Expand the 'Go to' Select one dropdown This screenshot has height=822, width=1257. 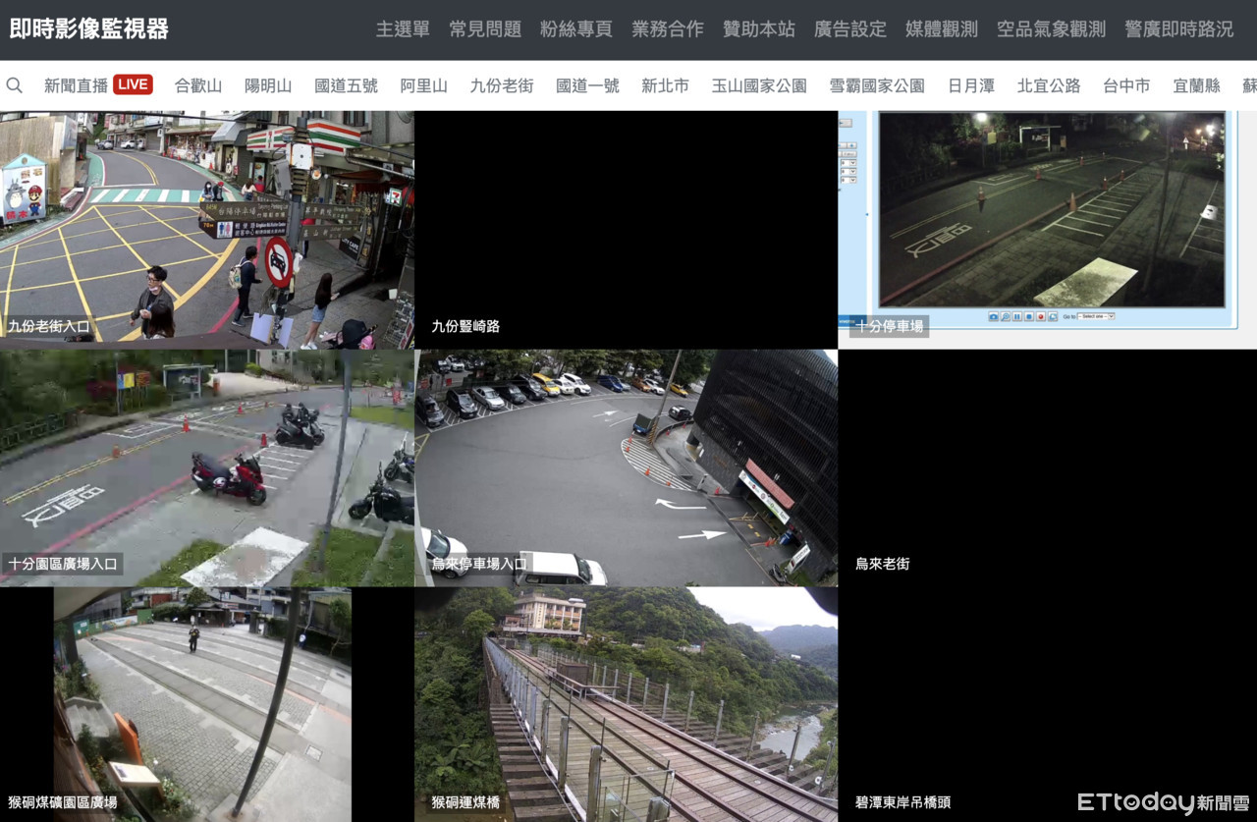(1096, 316)
